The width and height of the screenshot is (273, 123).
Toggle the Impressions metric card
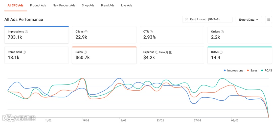[36, 35]
